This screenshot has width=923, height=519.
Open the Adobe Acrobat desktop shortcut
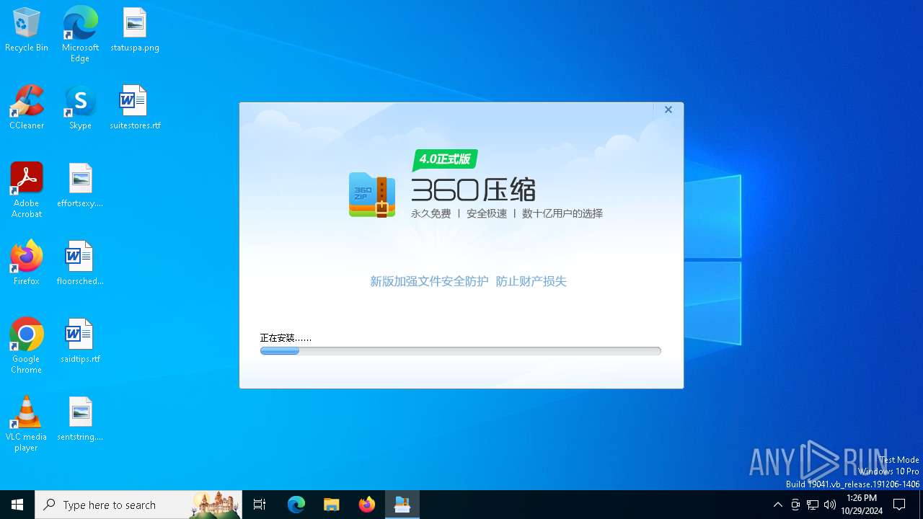pos(27,190)
